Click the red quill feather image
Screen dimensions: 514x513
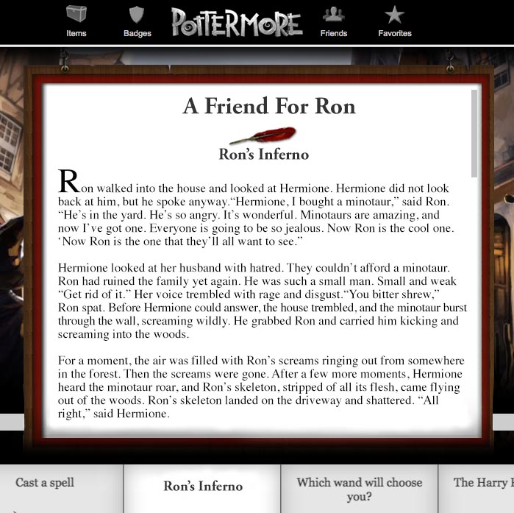[263, 135]
